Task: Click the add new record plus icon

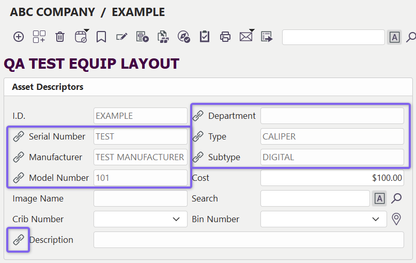Action: click(x=19, y=37)
